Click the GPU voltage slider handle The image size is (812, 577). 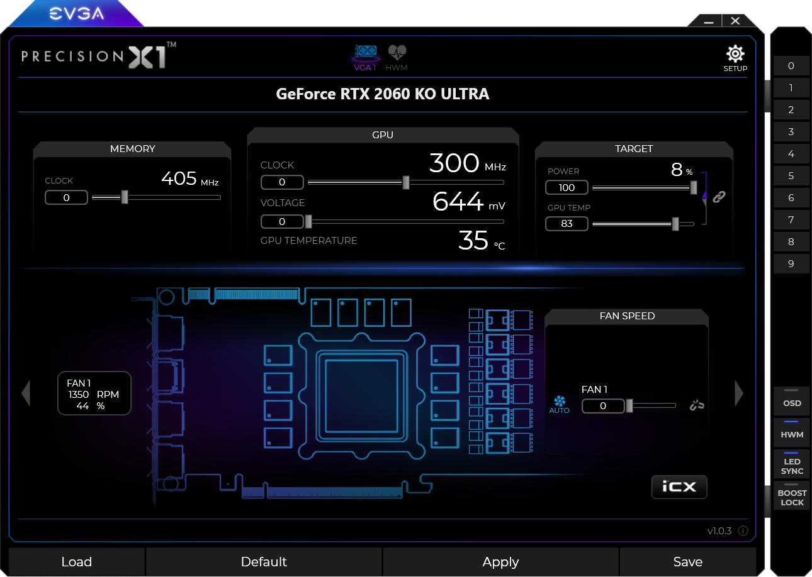click(x=308, y=221)
